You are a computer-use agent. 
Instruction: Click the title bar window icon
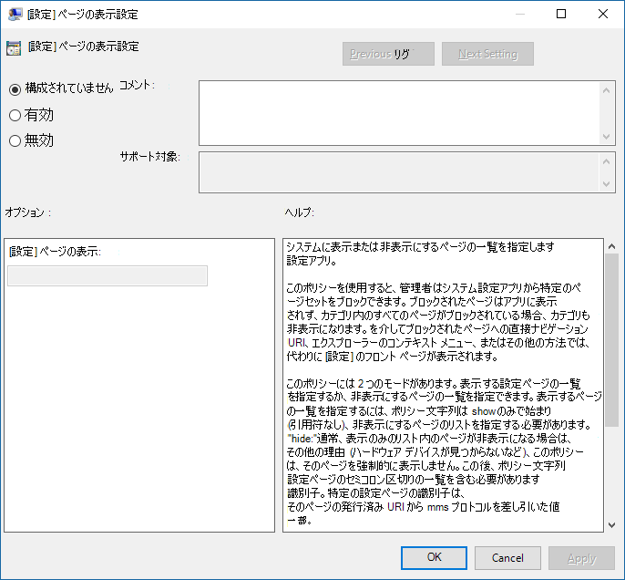click(15, 15)
